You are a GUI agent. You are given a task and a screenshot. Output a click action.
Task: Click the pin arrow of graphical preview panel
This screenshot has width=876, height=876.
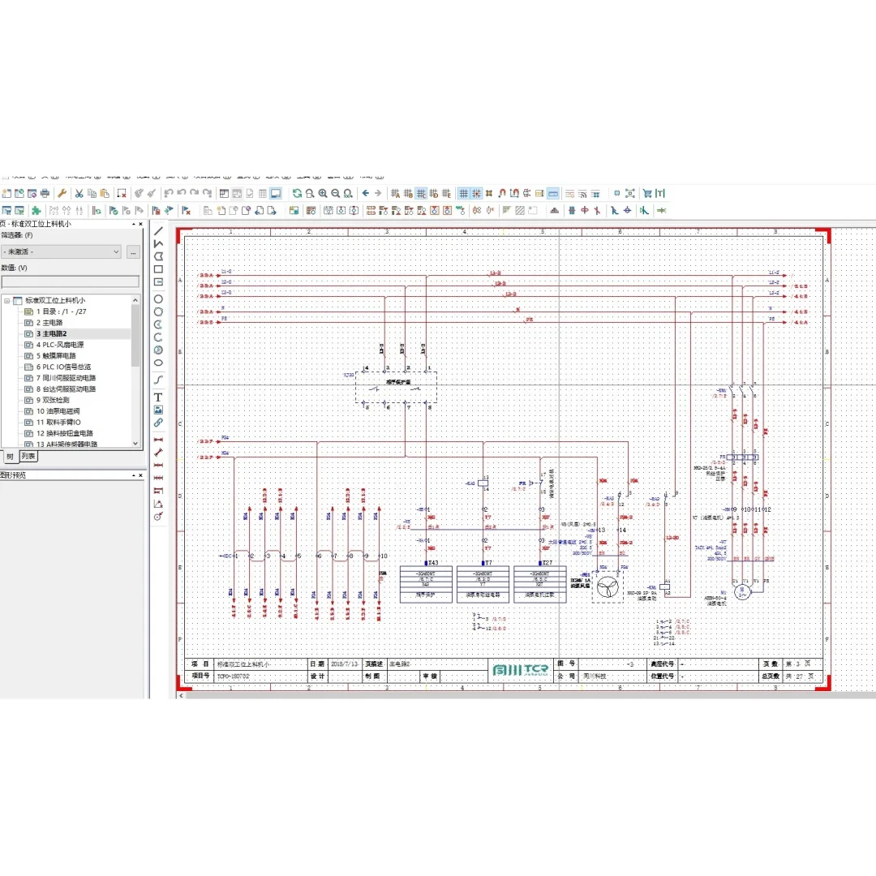pos(134,475)
